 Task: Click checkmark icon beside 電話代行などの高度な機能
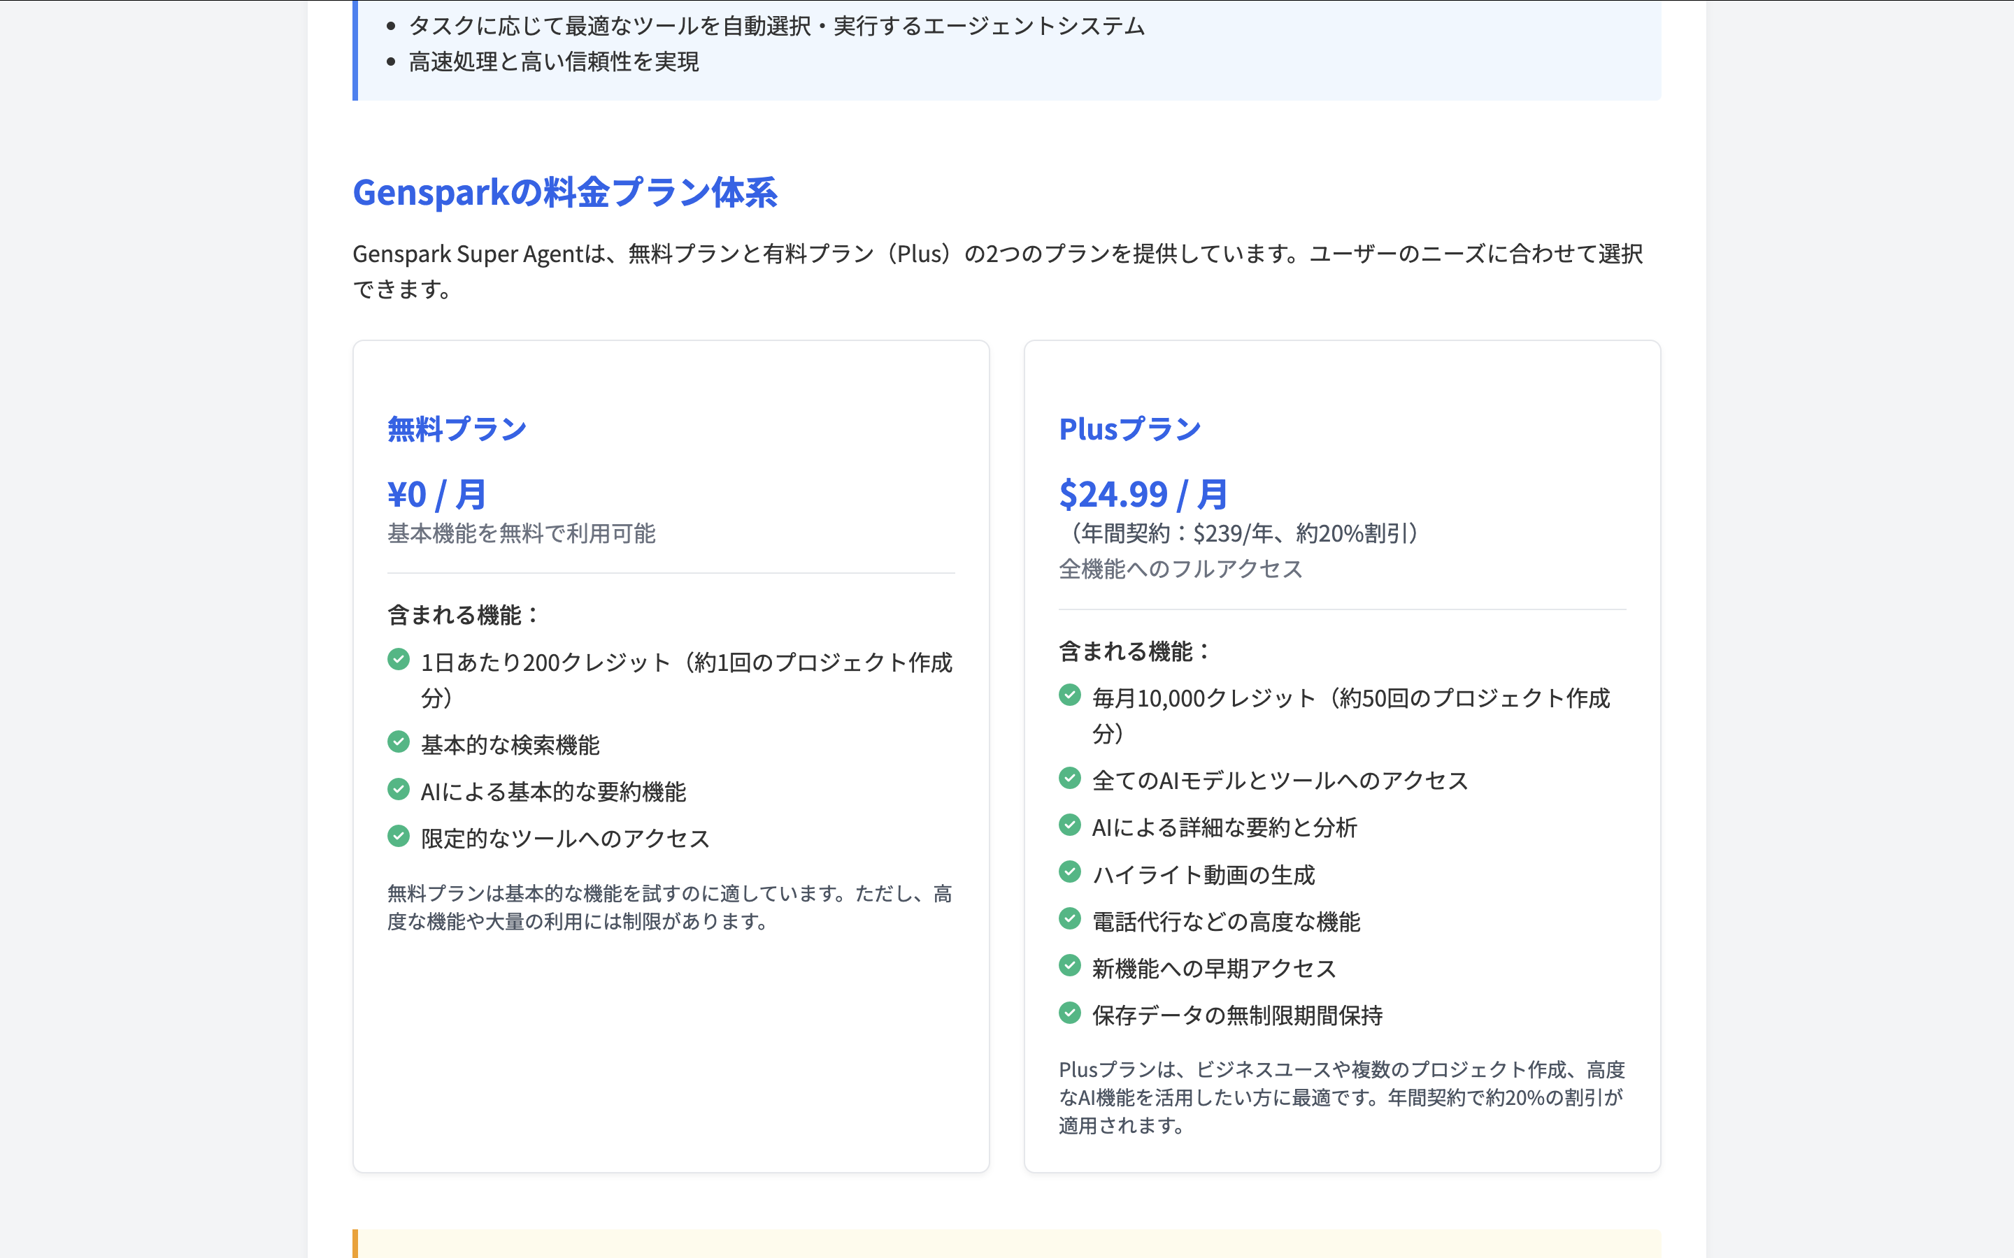pyautogui.click(x=1069, y=918)
